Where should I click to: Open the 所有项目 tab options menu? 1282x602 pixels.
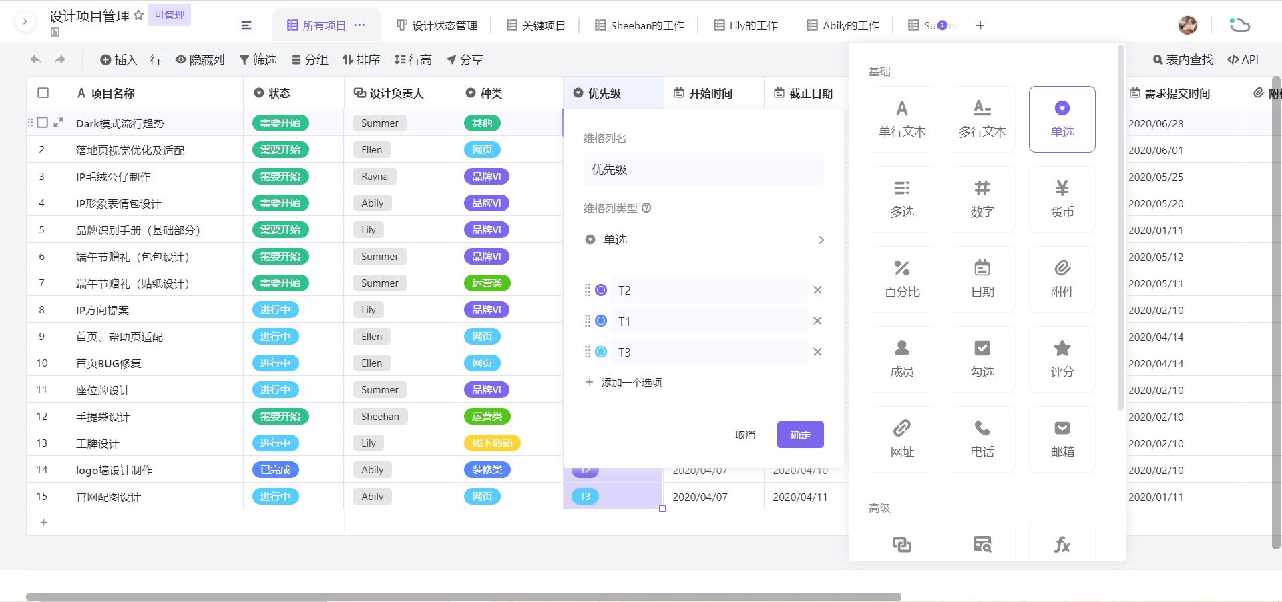(x=360, y=25)
